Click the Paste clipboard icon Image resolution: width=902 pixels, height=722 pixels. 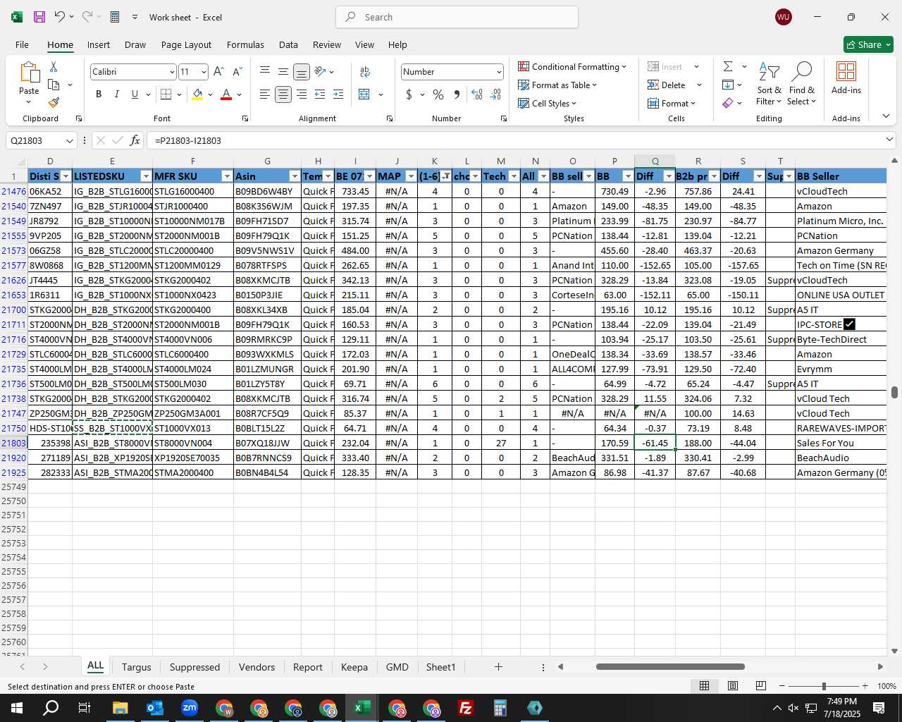(x=29, y=73)
